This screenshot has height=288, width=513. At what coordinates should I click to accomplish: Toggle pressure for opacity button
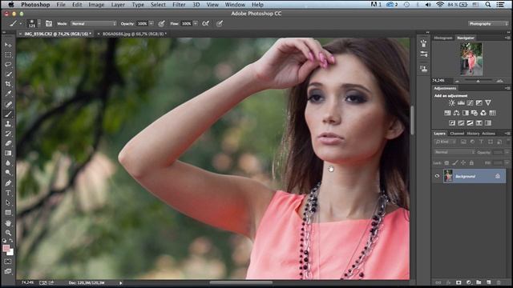[161, 23]
